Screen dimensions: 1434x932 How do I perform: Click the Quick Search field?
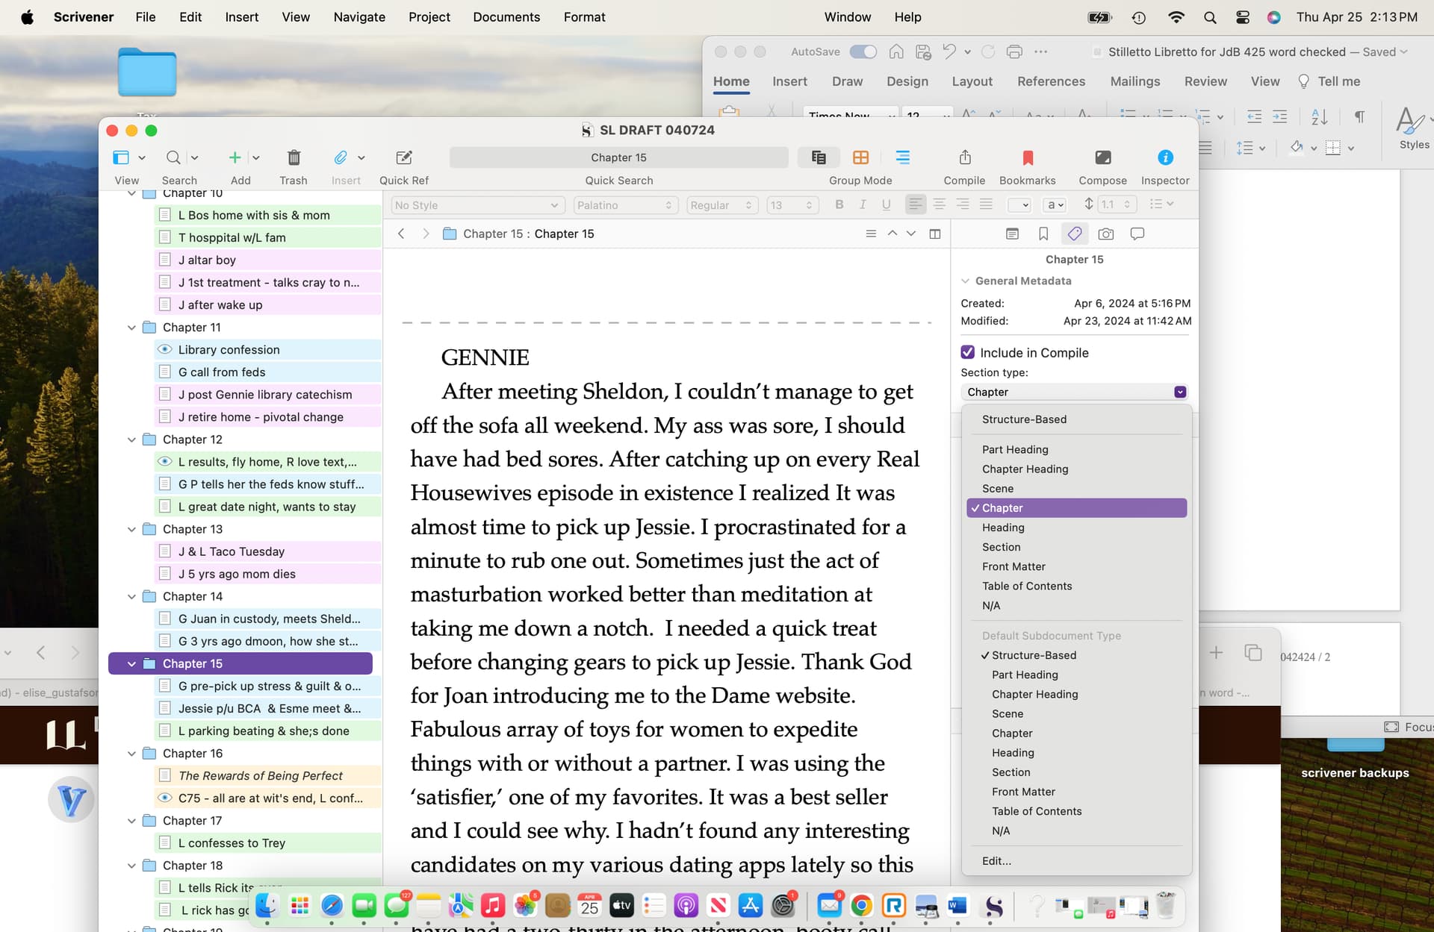click(618, 157)
